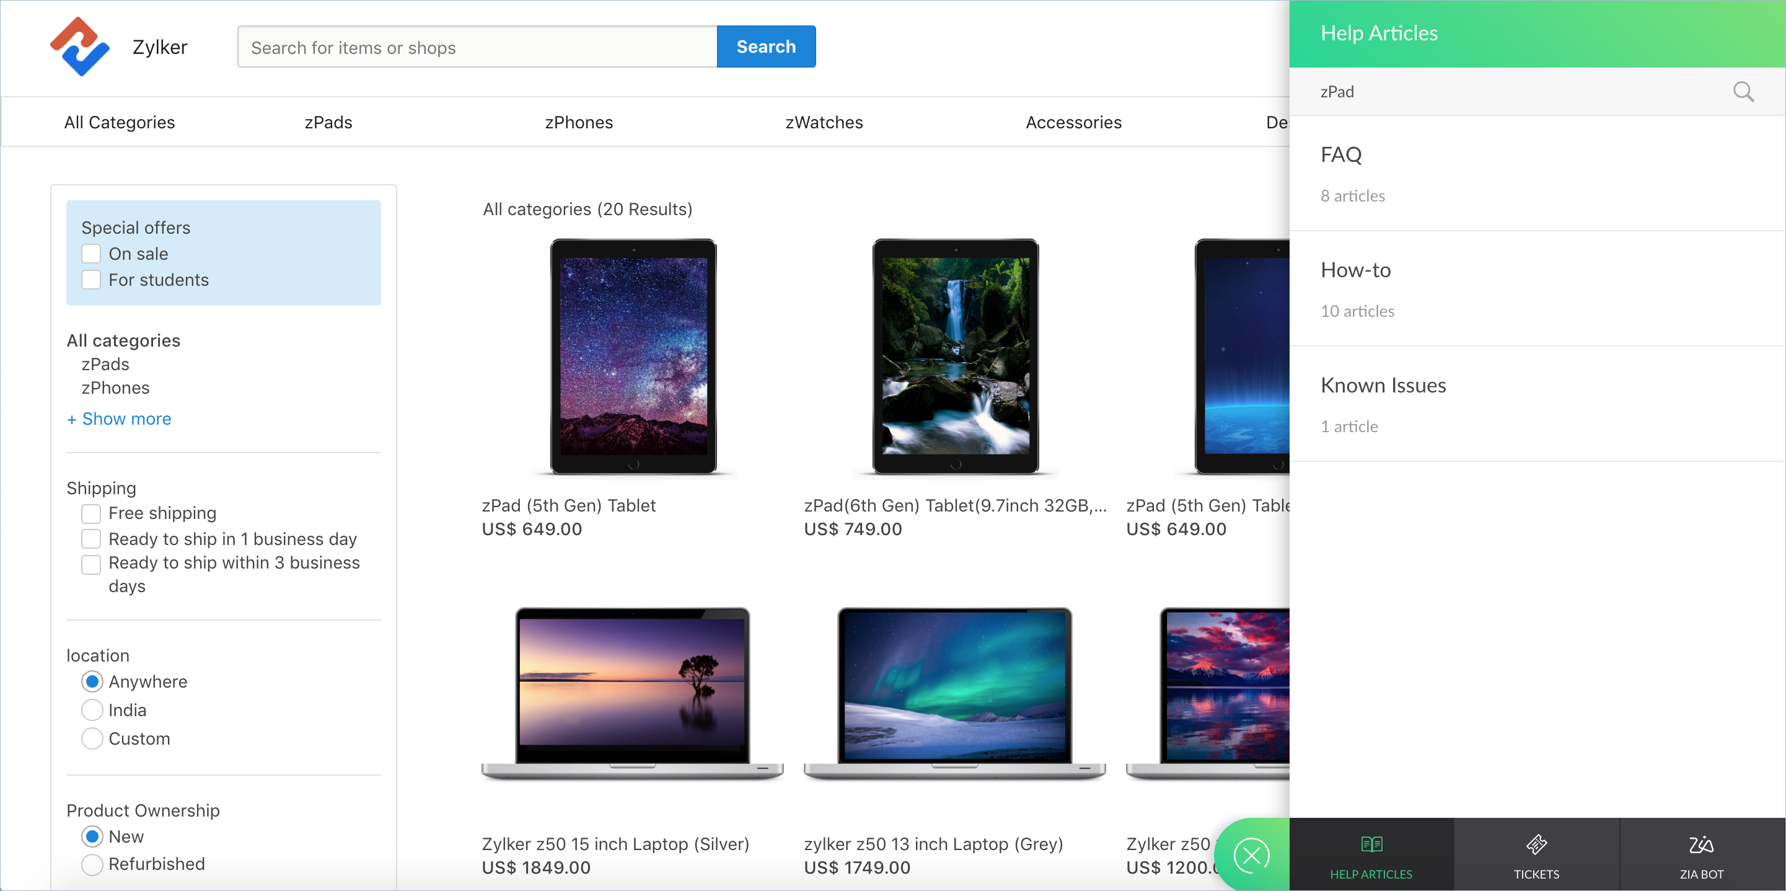Select the India location radio button

click(x=92, y=710)
